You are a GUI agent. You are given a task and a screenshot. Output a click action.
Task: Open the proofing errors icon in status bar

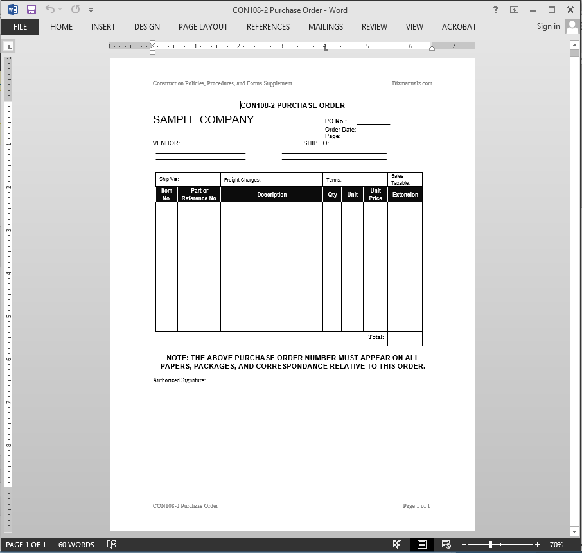[111, 544]
